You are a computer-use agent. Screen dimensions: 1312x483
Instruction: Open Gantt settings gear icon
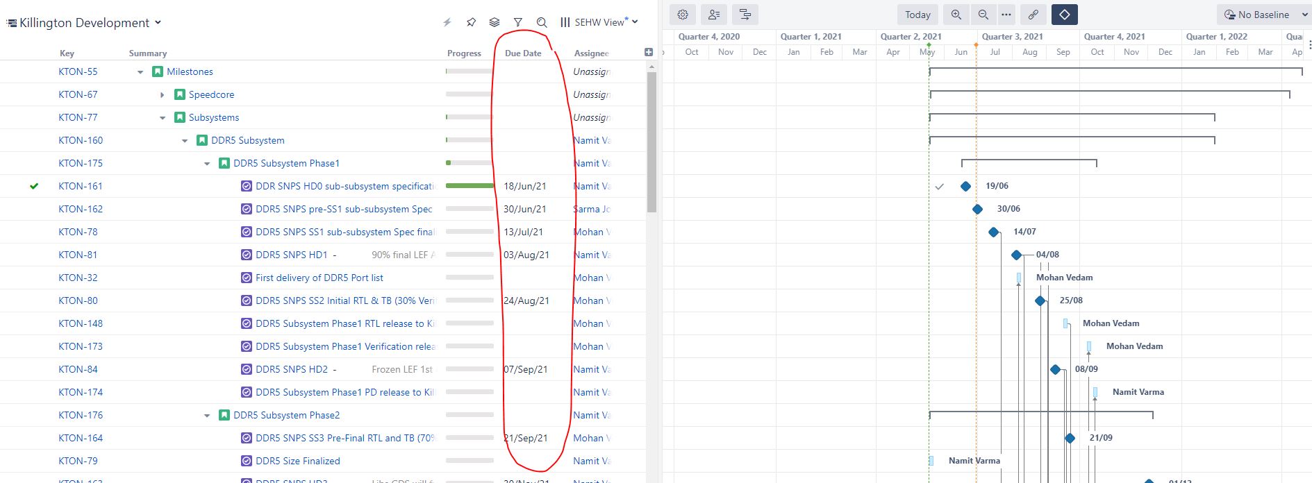[x=683, y=15]
